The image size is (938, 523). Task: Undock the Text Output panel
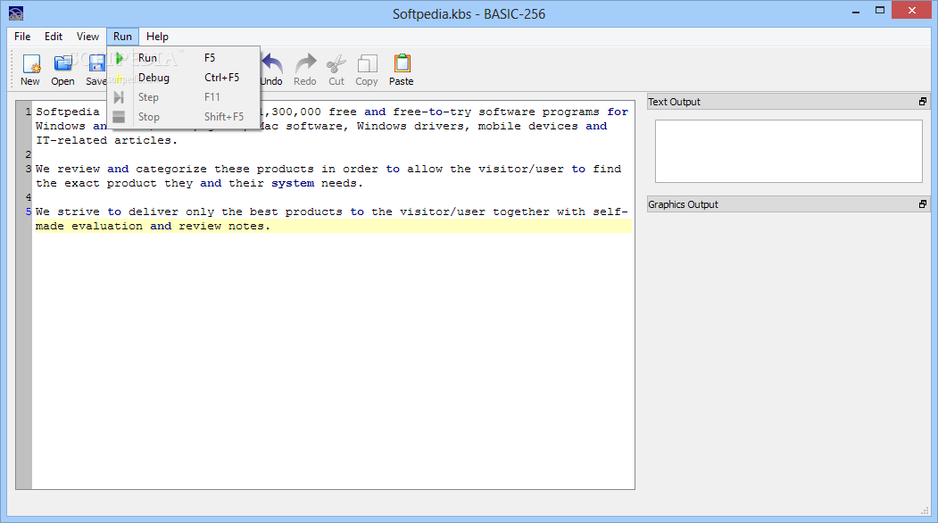click(x=923, y=102)
